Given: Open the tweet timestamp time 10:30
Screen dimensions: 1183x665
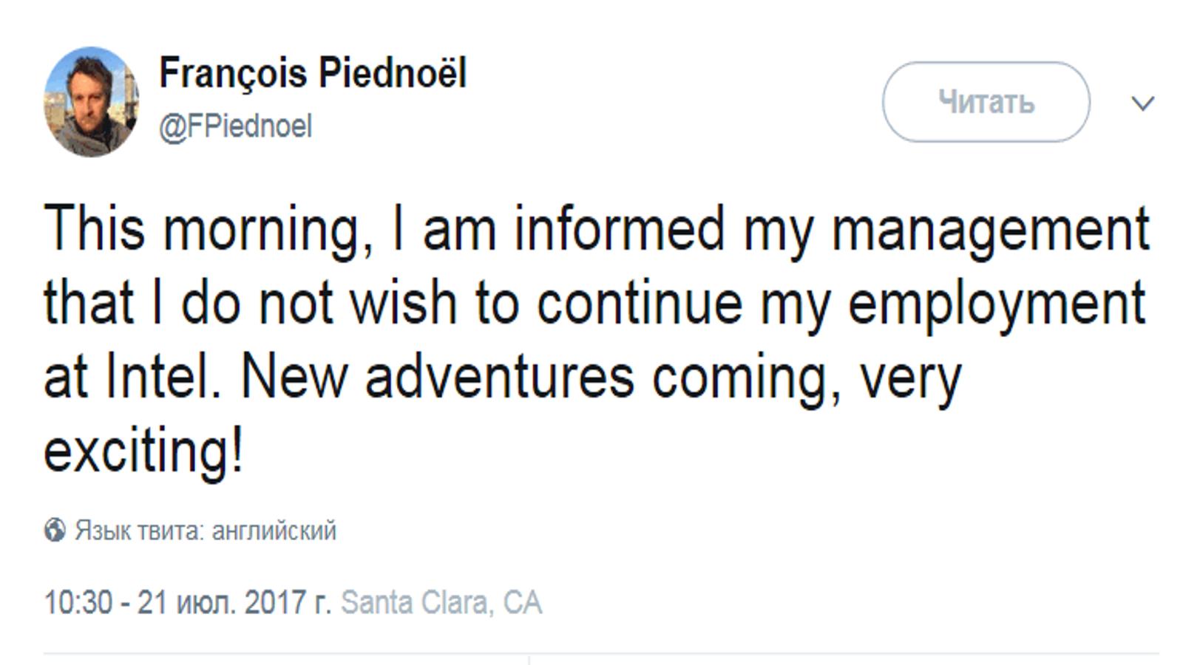Looking at the screenshot, I should coord(78,602).
